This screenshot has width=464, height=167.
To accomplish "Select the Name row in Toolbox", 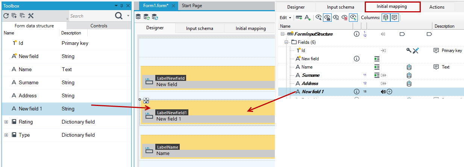I will [67, 69].
